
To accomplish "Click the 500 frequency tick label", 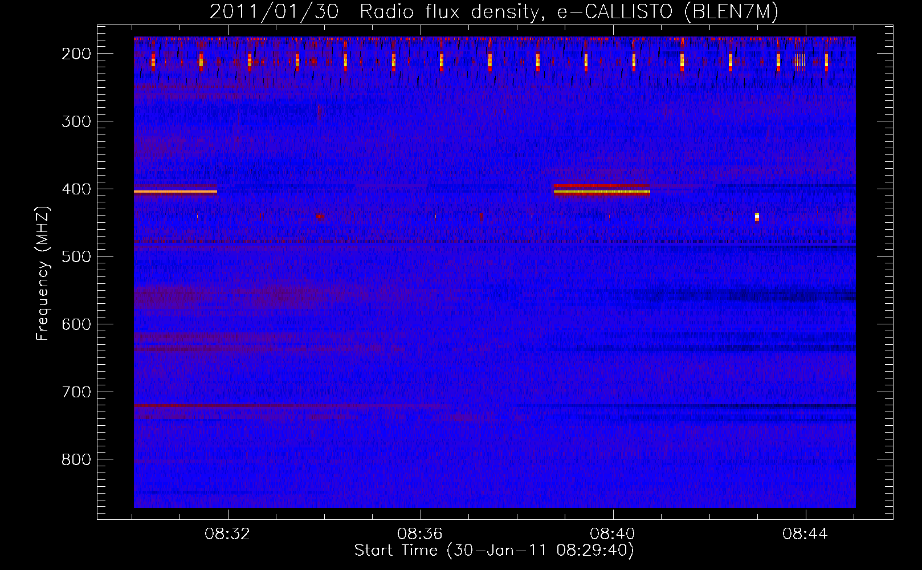I will coord(76,256).
